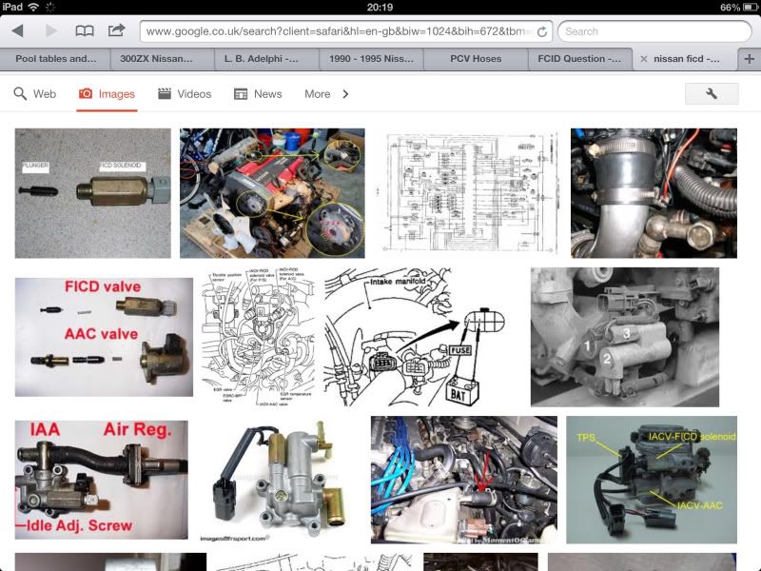Switch to the Videos results tab
The height and width of the screenshot is (571, 761).
click(185, 94)
